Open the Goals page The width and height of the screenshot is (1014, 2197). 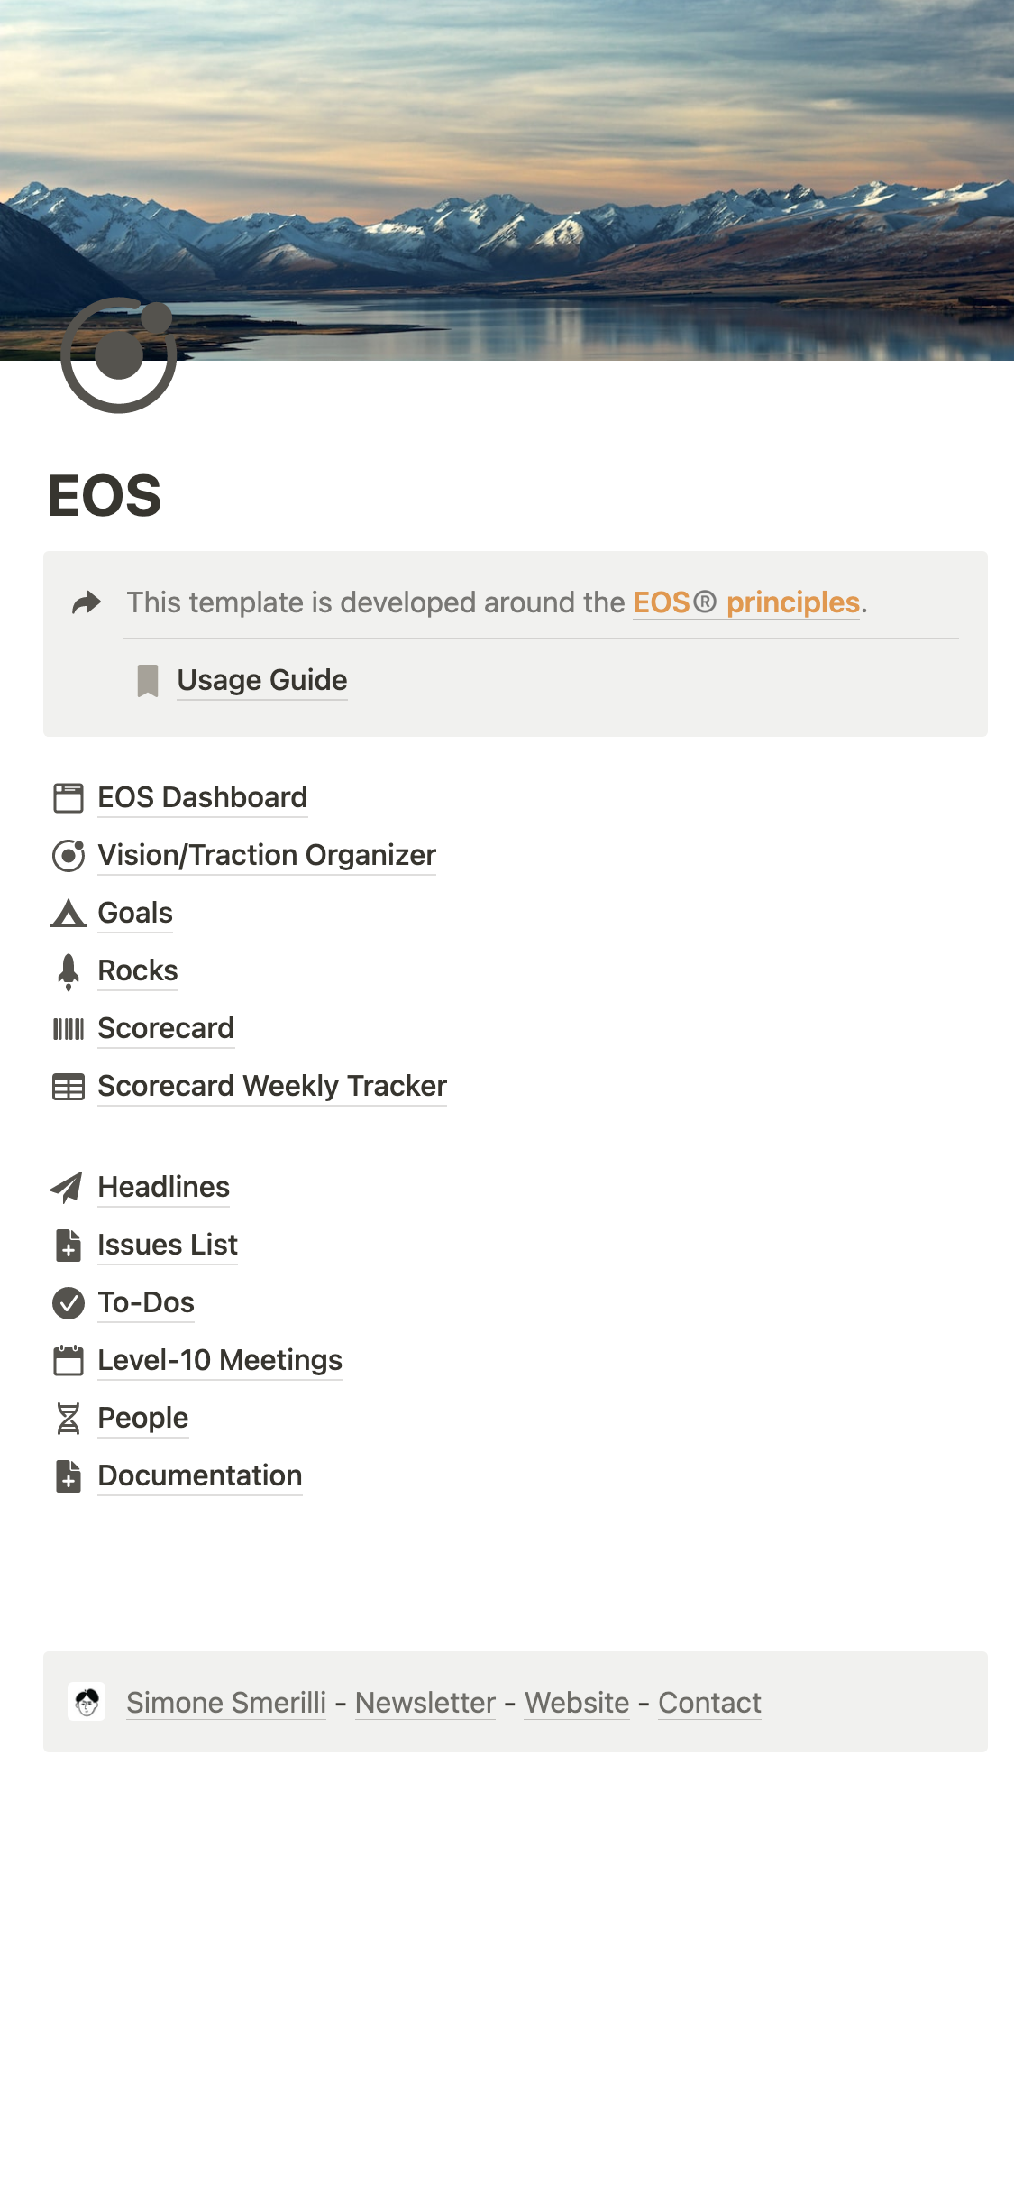(135, 913)
